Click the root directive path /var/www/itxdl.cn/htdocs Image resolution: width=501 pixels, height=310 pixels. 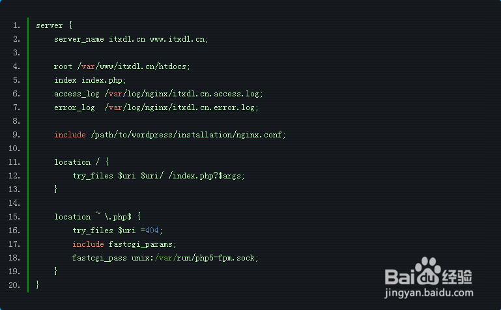click(x=134, y=66)
